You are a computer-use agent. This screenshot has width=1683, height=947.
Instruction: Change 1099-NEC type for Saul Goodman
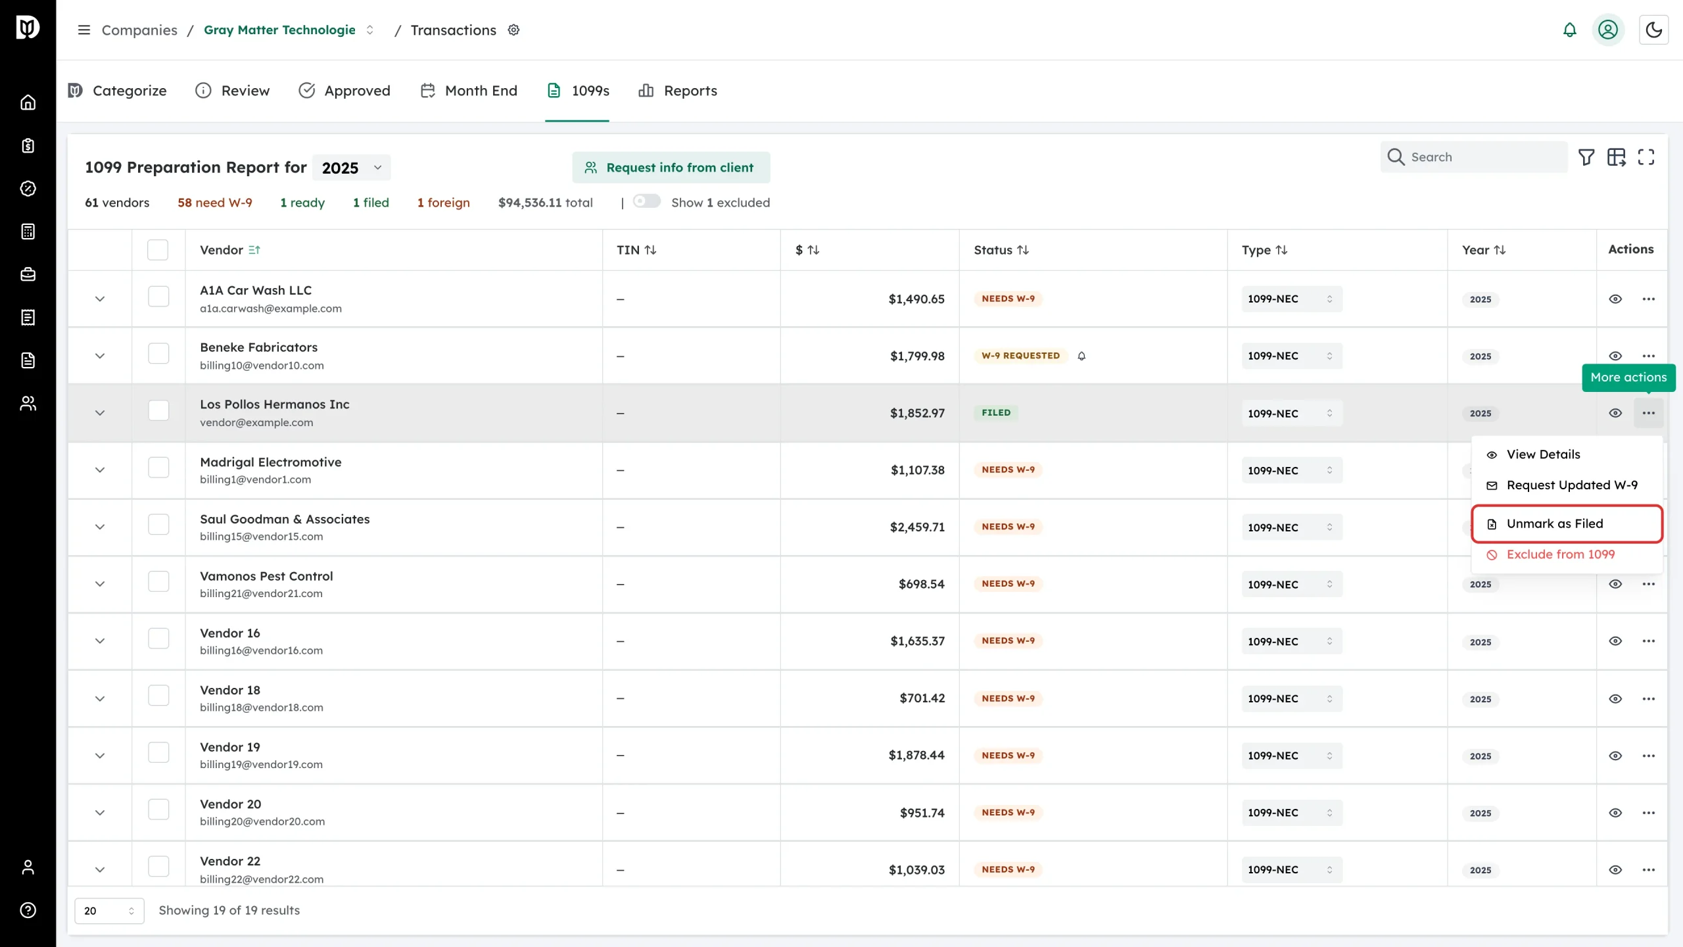pyautogui.click(x=1292, y=527)
